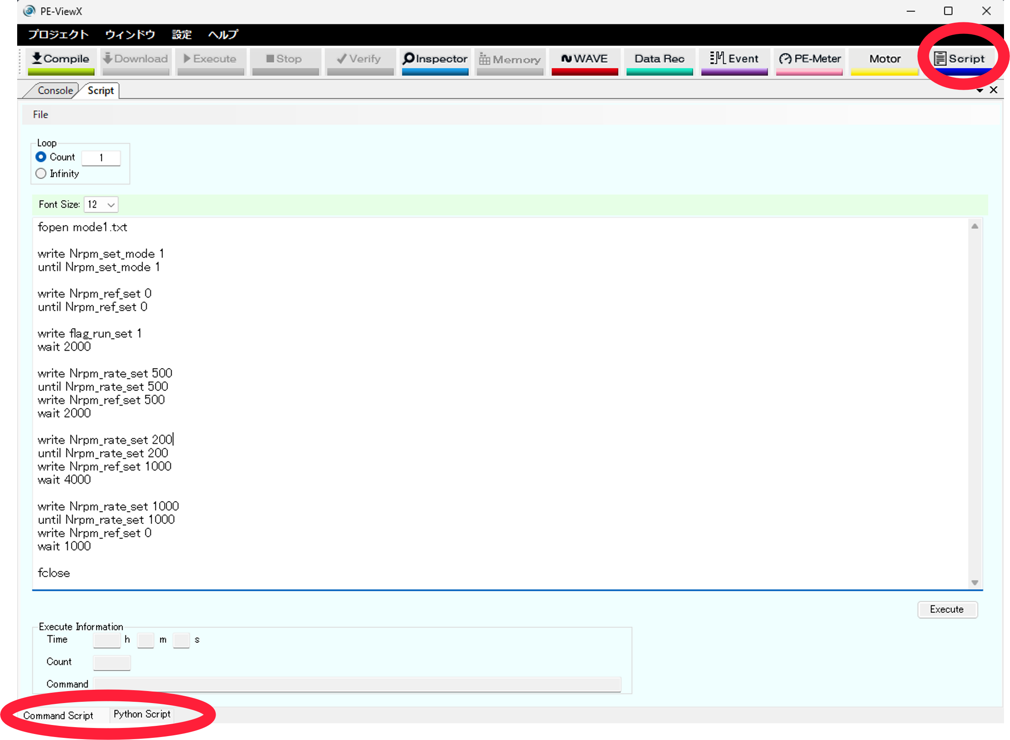Close the Script panel with X
1010x740 pixels.
point(993,90)
